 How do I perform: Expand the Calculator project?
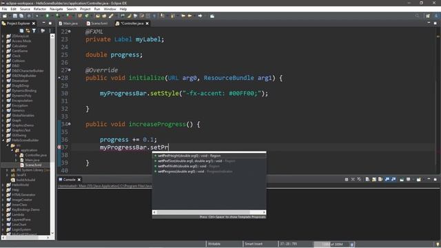[3, 46]
